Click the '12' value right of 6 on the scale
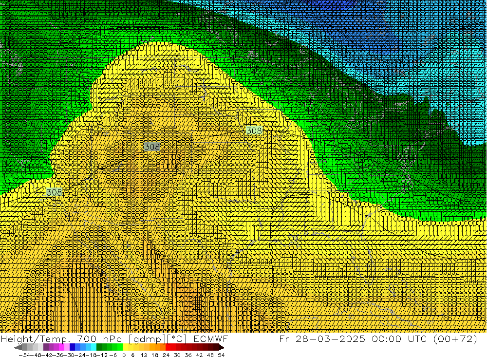 pos(144,355)
